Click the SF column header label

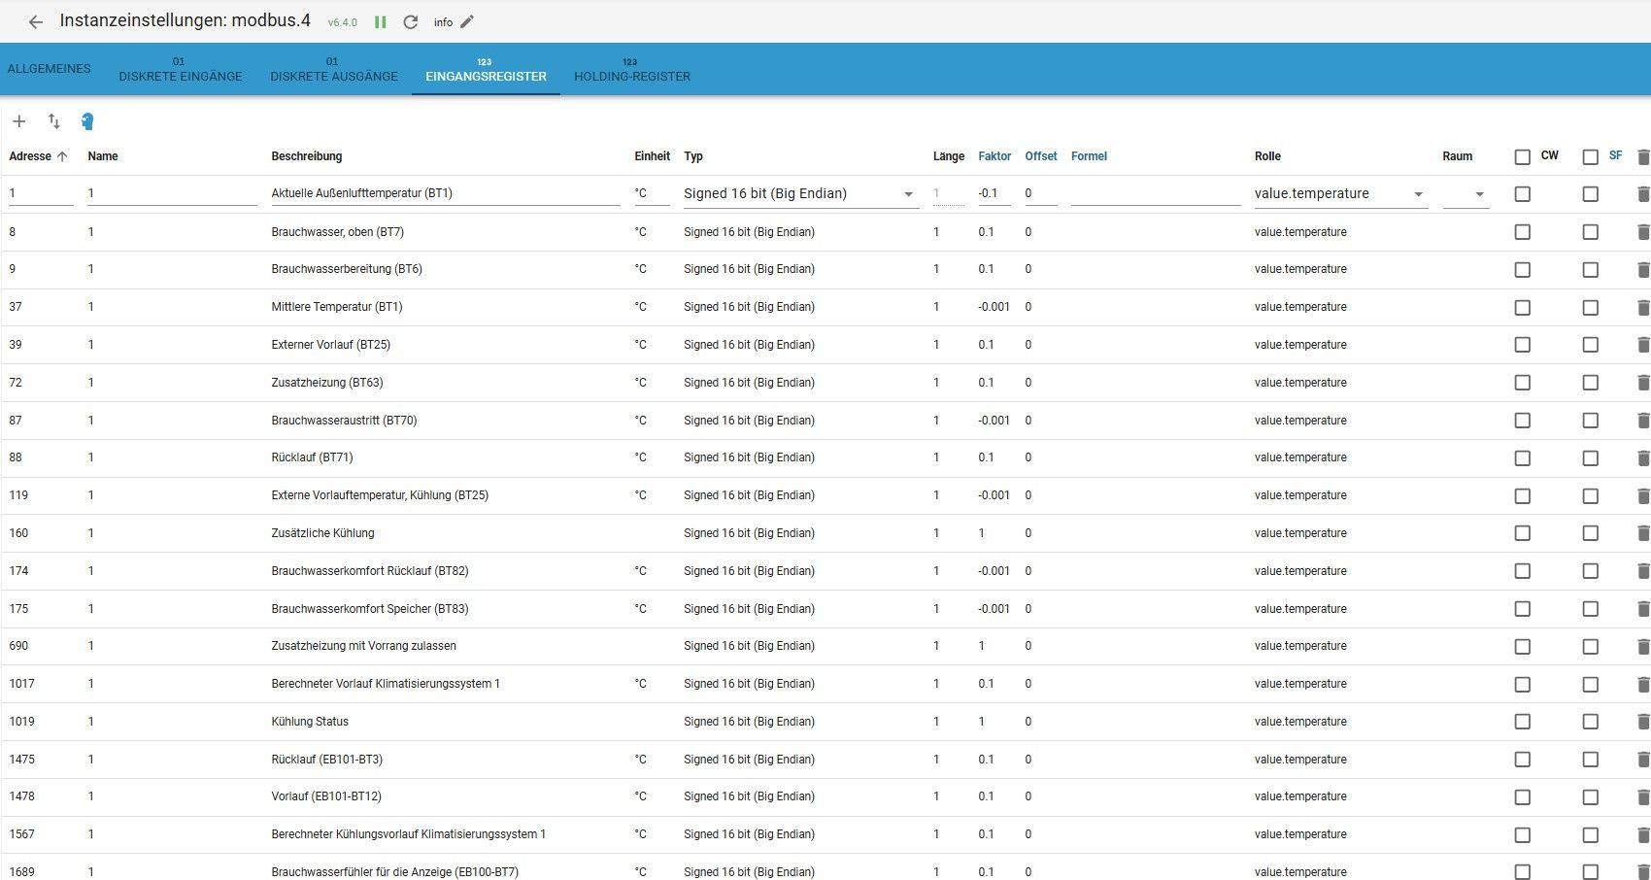pyautogui.click(x=1615, y=155)
